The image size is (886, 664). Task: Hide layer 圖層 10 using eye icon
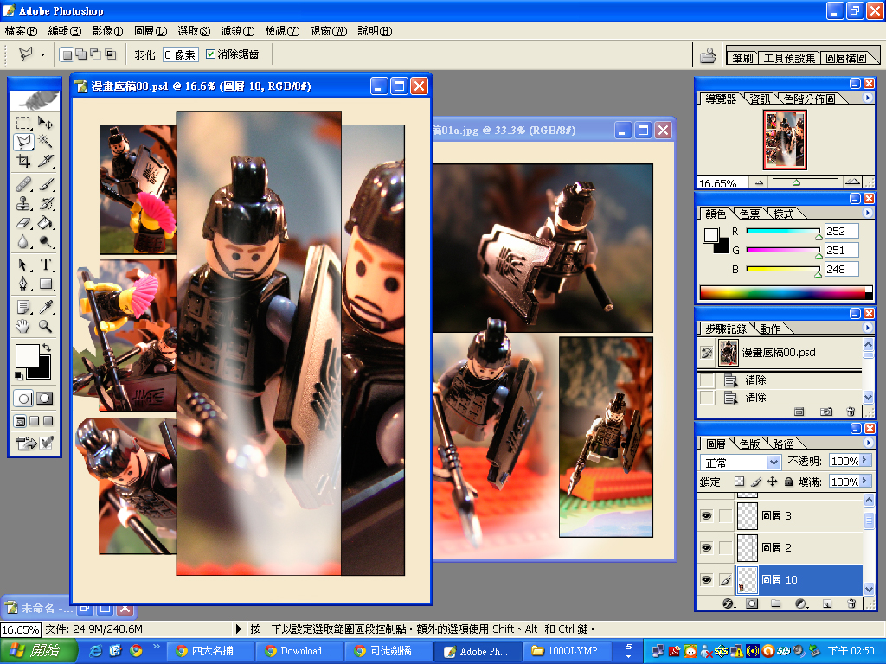pyautogui.click(x=706, y=580)
